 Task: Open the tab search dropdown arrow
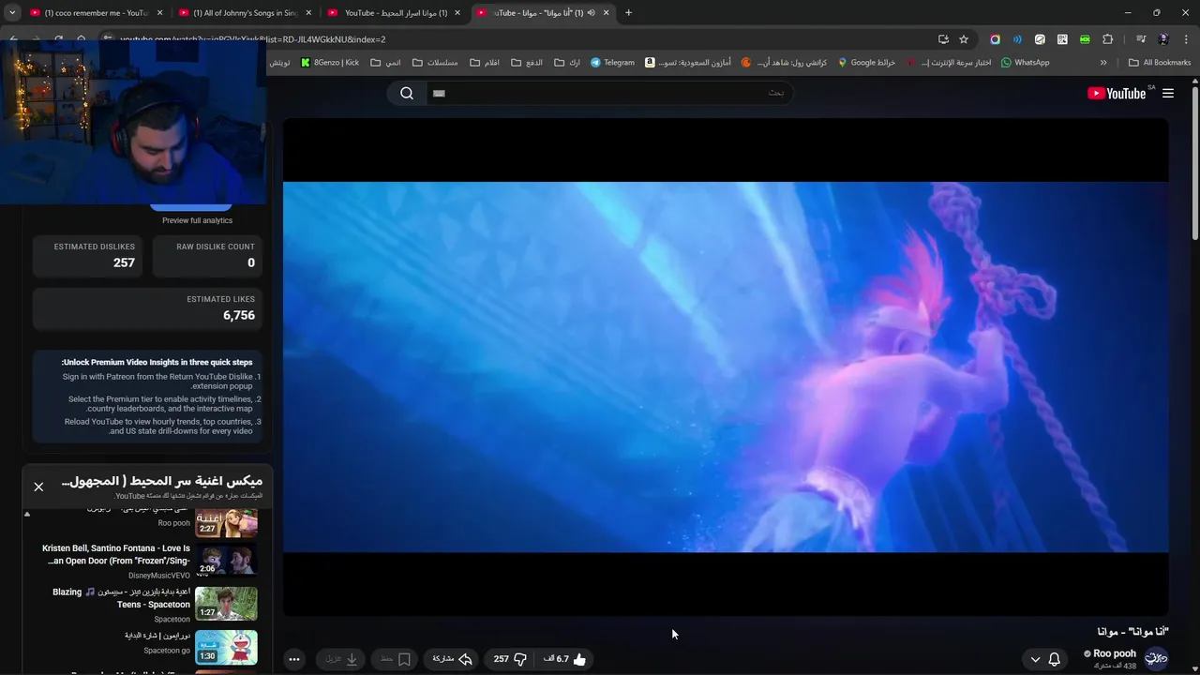click(11, 13)
